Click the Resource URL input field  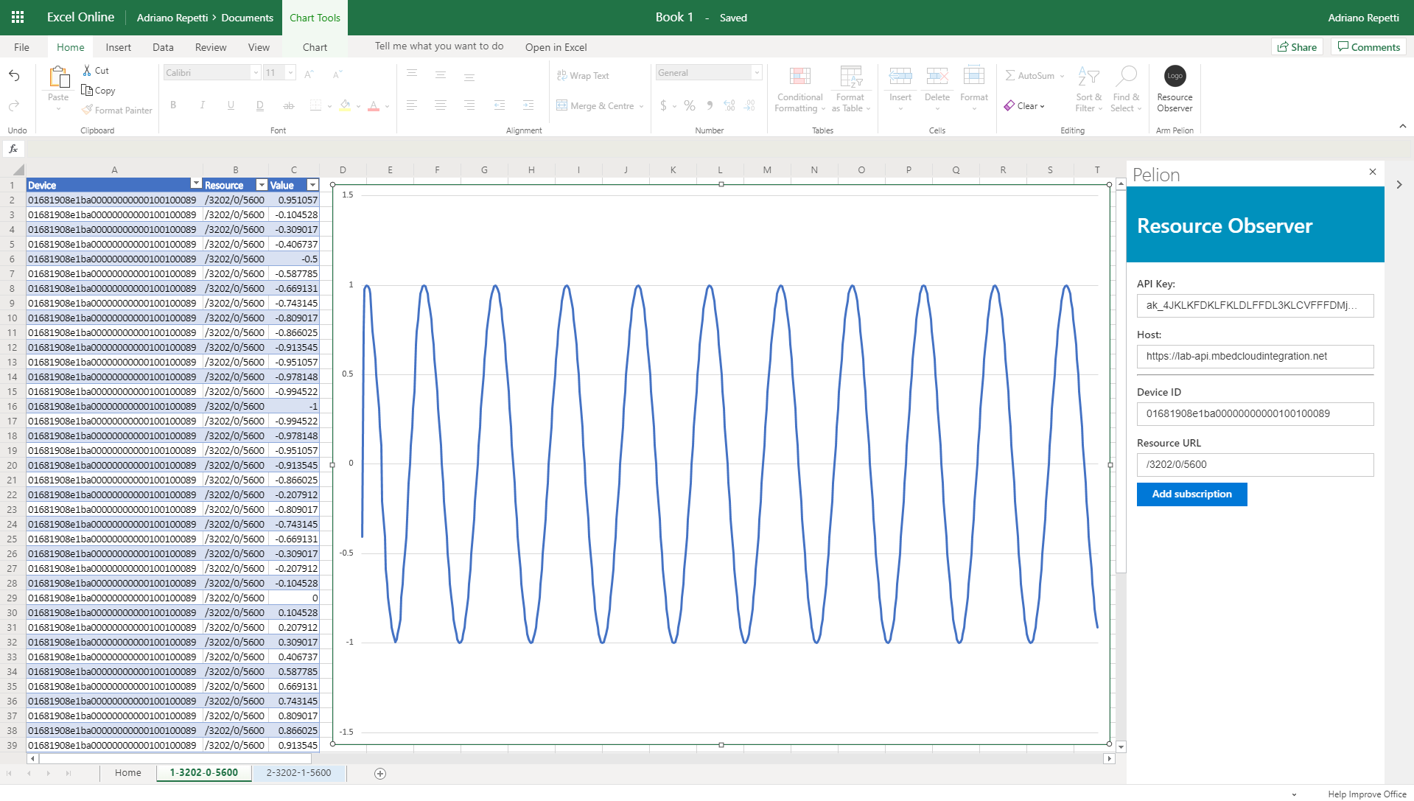(x=1255, y=464)
